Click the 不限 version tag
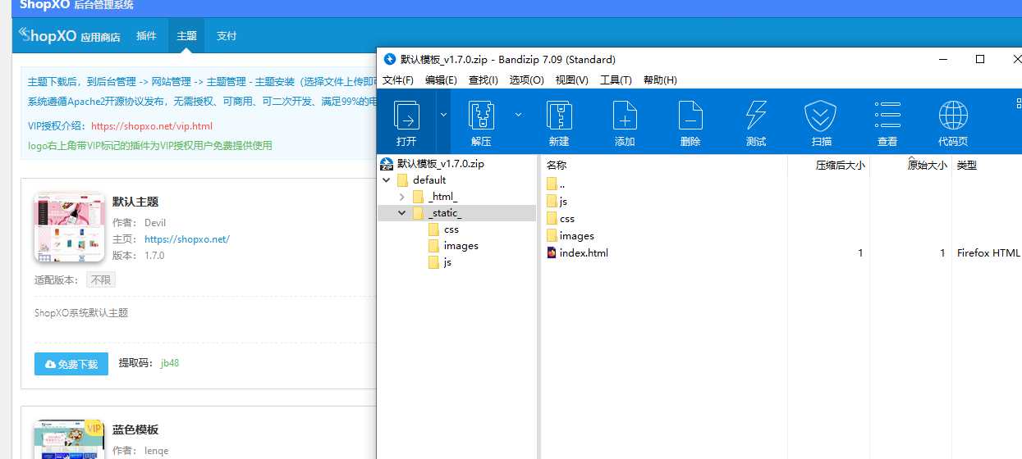1022x459 pixels. coord(101,280)
